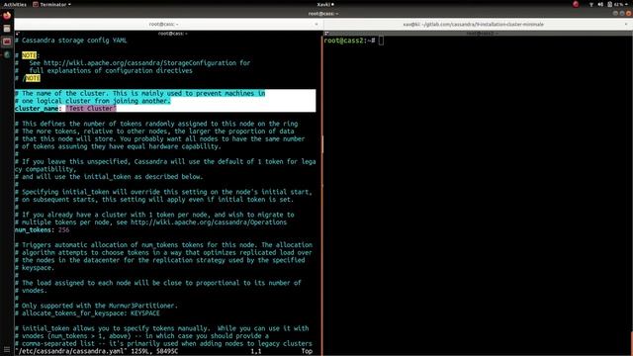The height and width of the screenshot is (356, 633).
Task: Click the first highlighted NOTE word
Action: pyautogui.click(x=29, y=55)
